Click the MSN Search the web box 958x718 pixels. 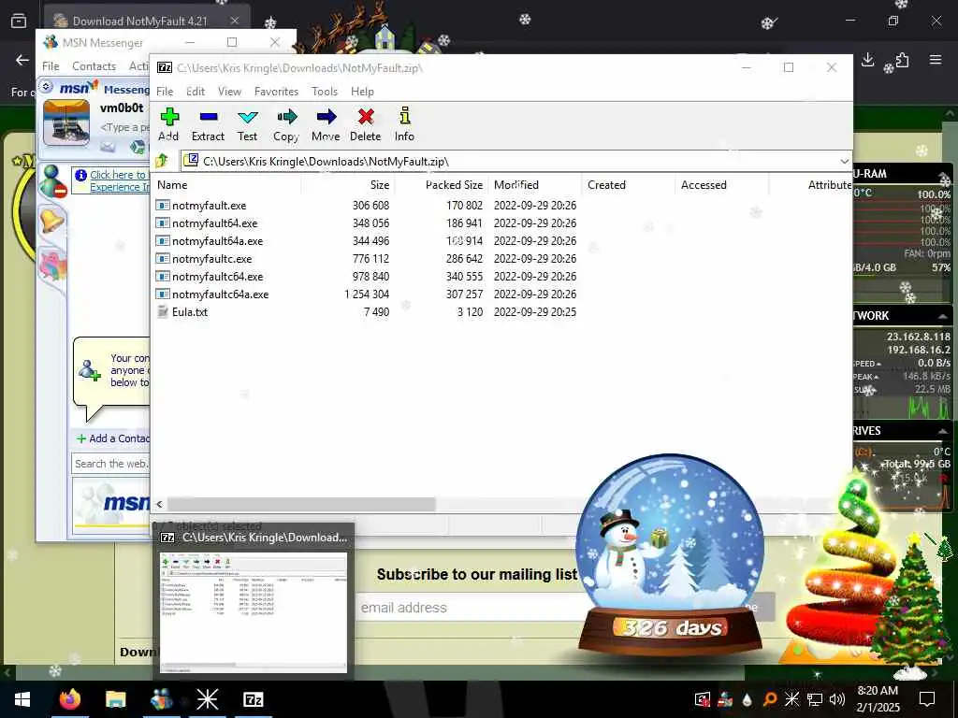[110, 464]
